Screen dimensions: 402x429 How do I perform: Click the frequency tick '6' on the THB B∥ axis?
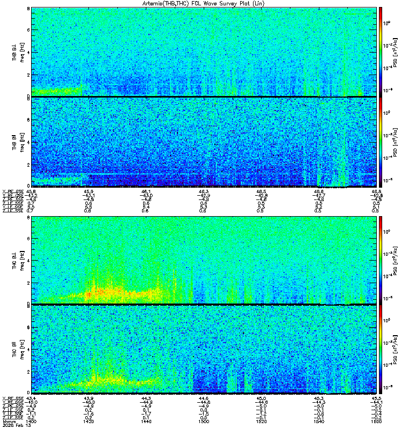click(28, 120)
